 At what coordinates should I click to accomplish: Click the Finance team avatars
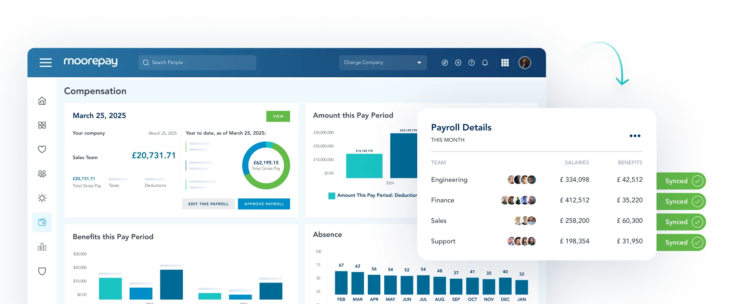tap(519, 200)
